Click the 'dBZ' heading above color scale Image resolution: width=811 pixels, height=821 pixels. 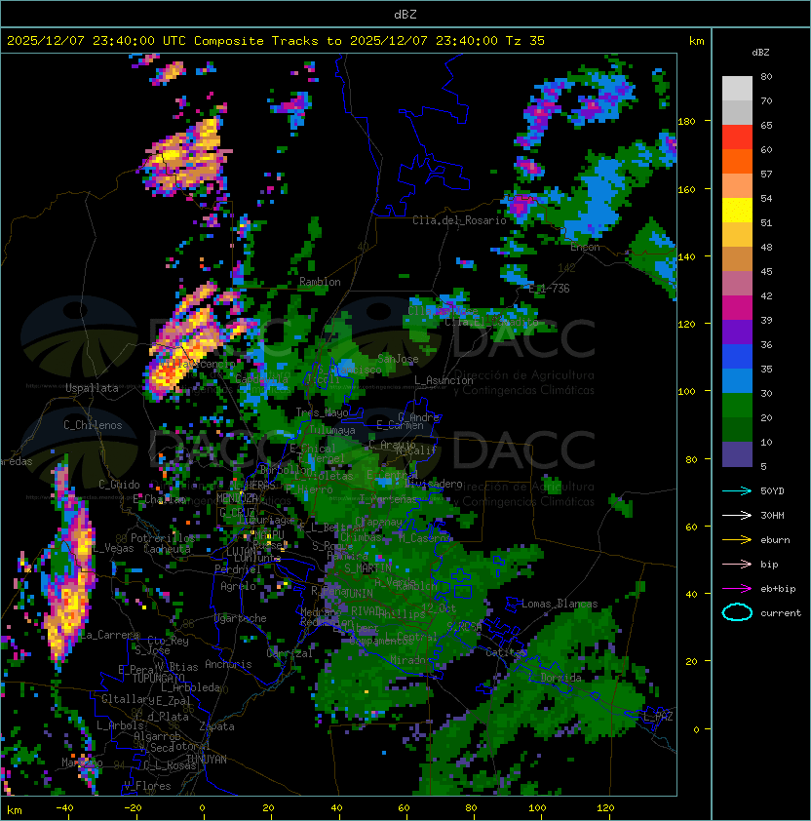[760, 53]
